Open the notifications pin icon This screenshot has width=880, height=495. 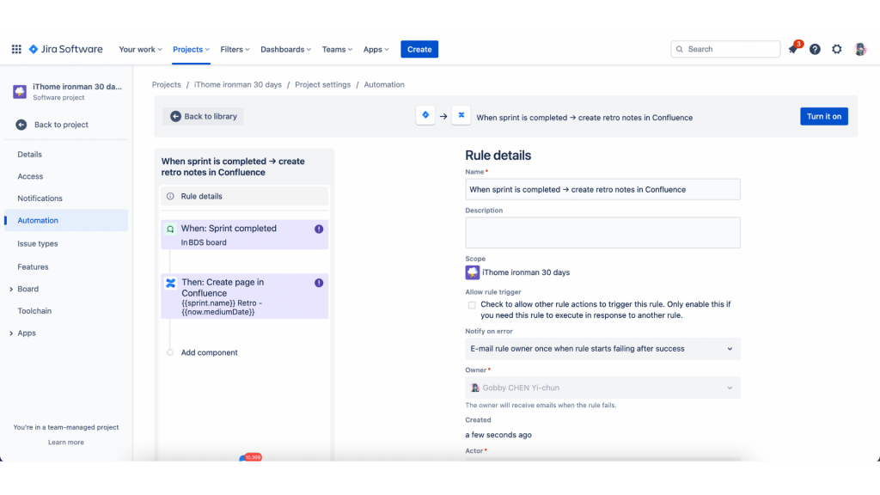click(793, 49)
